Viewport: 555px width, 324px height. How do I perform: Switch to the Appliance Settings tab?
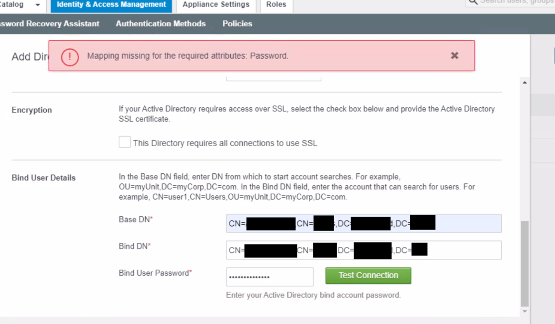(216, 5)
